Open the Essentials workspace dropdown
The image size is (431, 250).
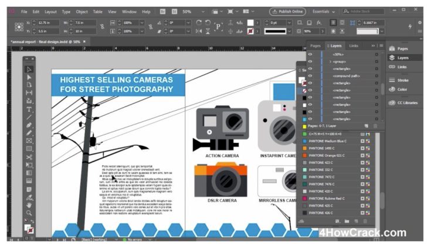pyautogui.click(x=324, y=12)
